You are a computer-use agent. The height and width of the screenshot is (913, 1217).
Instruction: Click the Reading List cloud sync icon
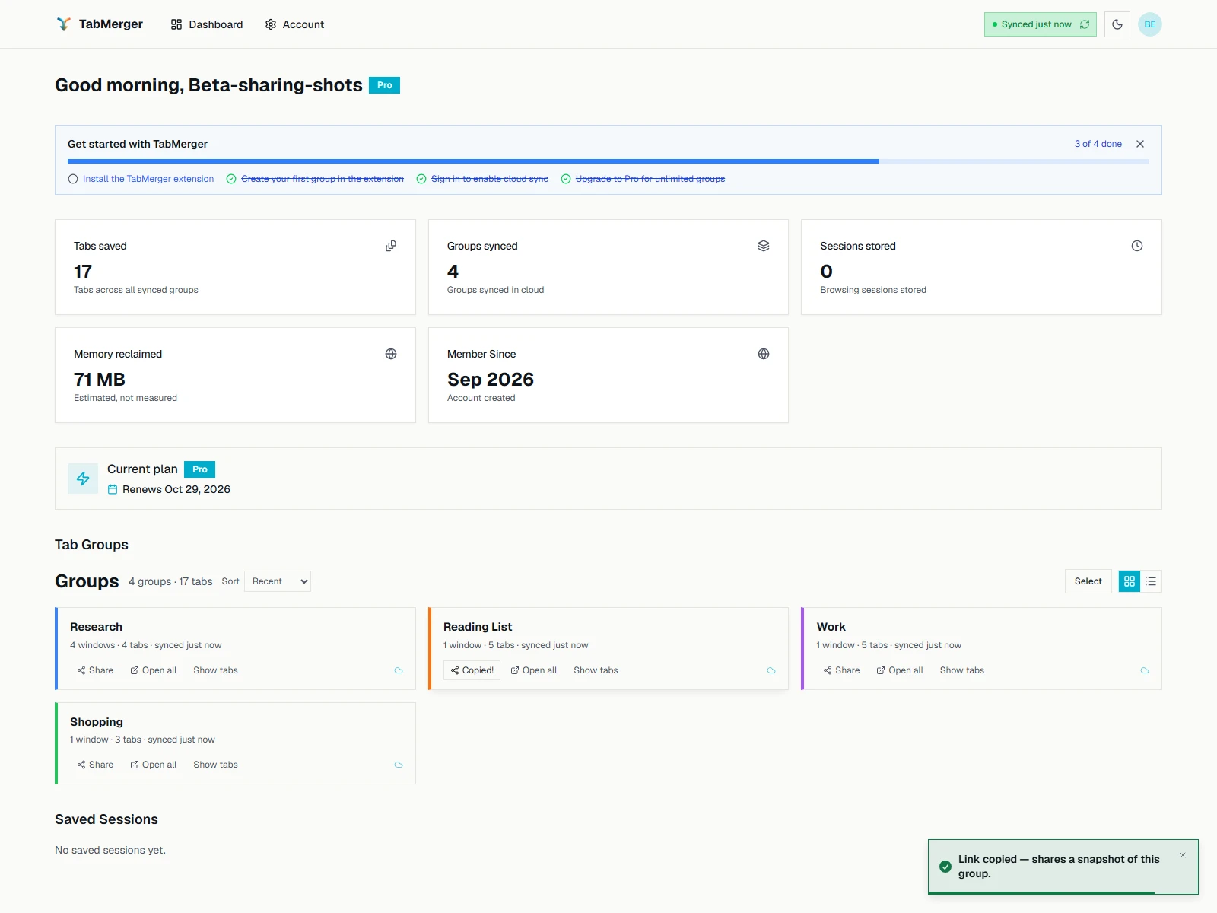771,670
